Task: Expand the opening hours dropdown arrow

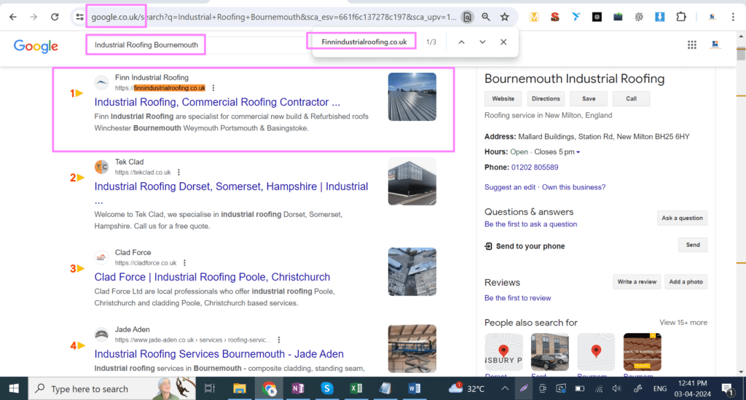Action: click(578, 152)
